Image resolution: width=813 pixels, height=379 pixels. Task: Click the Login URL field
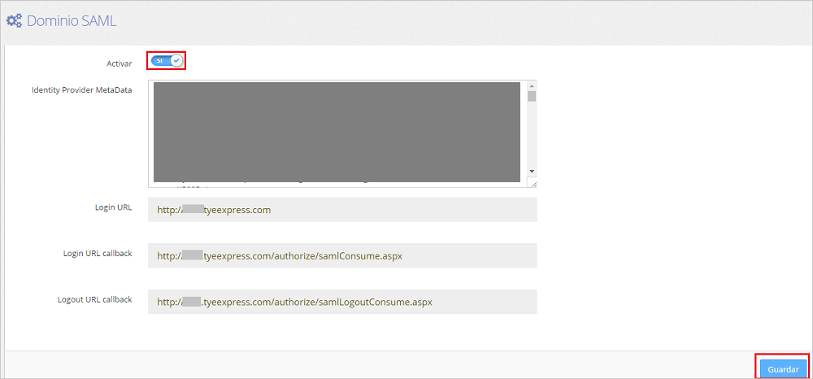tap(342, 210)
